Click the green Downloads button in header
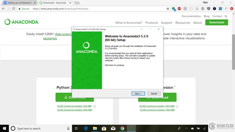The image size is (235, 132). [216, 23]
